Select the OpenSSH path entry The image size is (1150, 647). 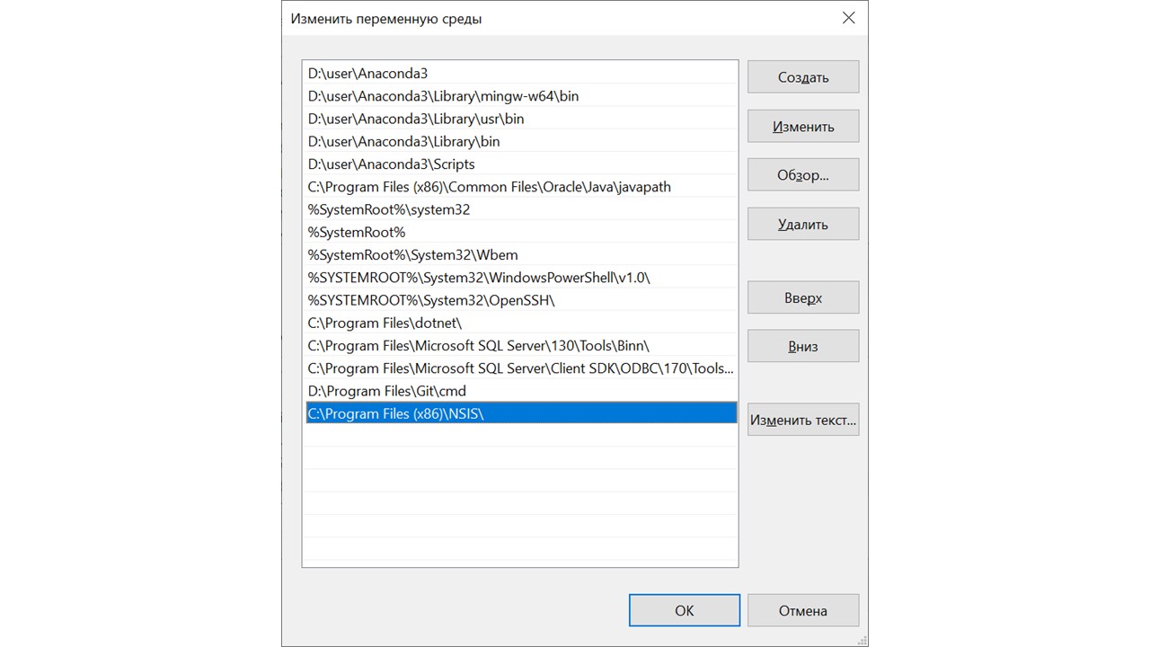431,300
